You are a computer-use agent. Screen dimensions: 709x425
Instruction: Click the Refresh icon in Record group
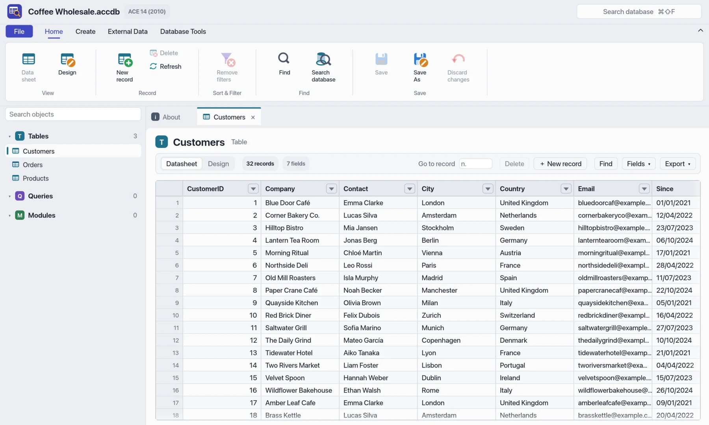[x=153, y=66]
